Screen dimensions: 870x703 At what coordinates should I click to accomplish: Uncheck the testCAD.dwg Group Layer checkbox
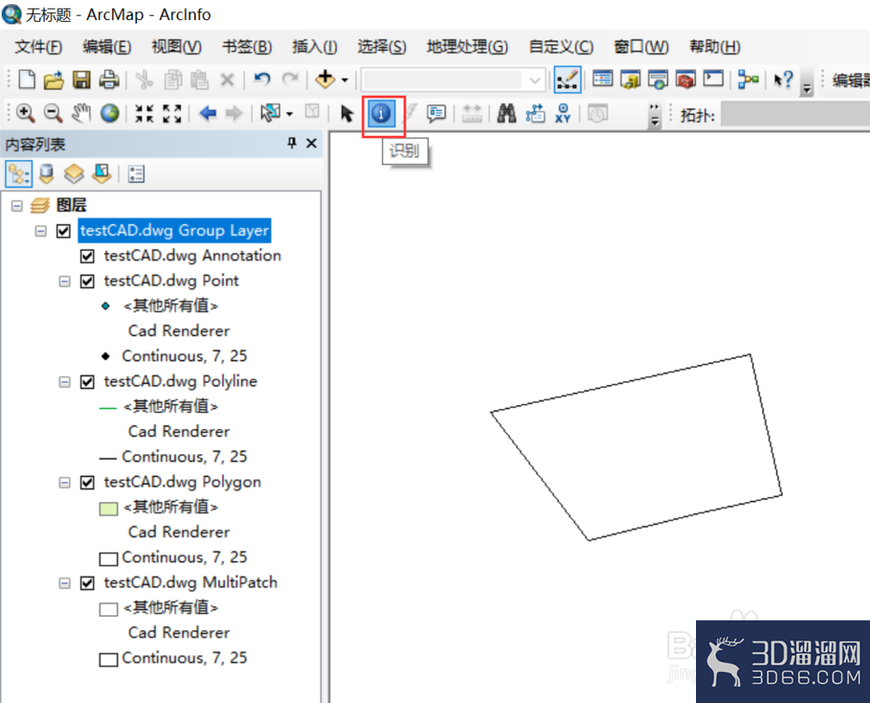click(62, 231)
